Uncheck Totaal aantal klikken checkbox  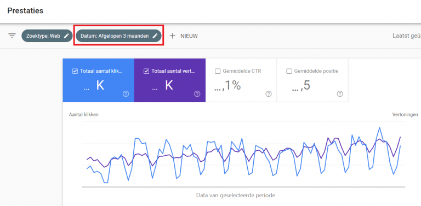(75, 71)
